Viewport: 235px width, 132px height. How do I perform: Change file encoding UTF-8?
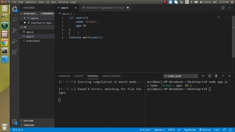(x=171, y=130)
